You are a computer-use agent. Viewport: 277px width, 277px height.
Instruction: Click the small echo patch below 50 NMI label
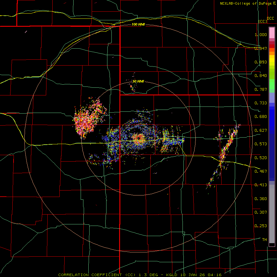point(133,88)
